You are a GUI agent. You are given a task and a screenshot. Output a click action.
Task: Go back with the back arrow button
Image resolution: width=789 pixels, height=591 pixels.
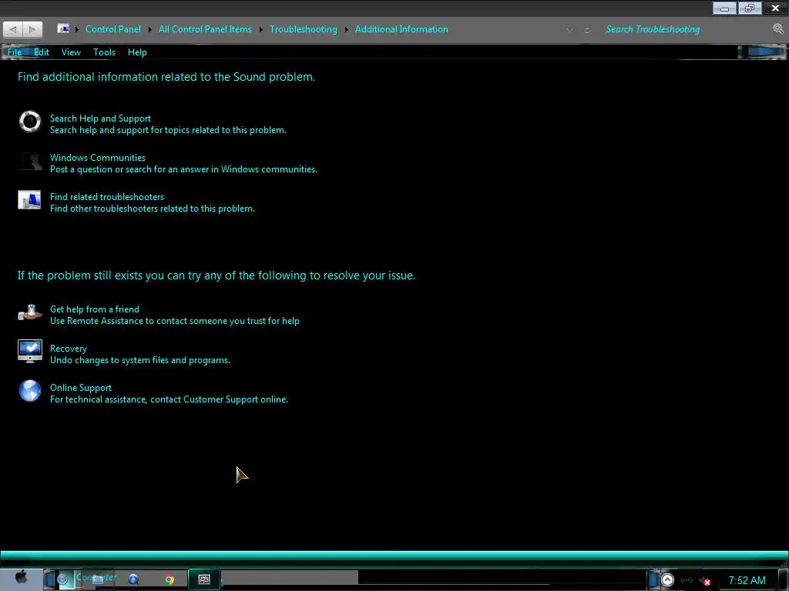pyautogui.click(x=13, y=29)
